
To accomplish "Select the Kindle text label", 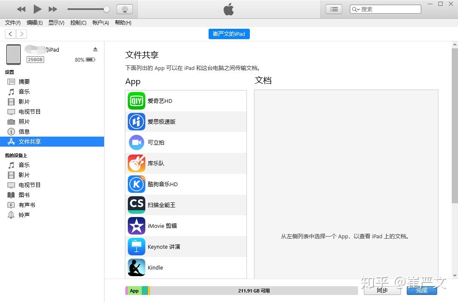I will [x=155, y=267].
